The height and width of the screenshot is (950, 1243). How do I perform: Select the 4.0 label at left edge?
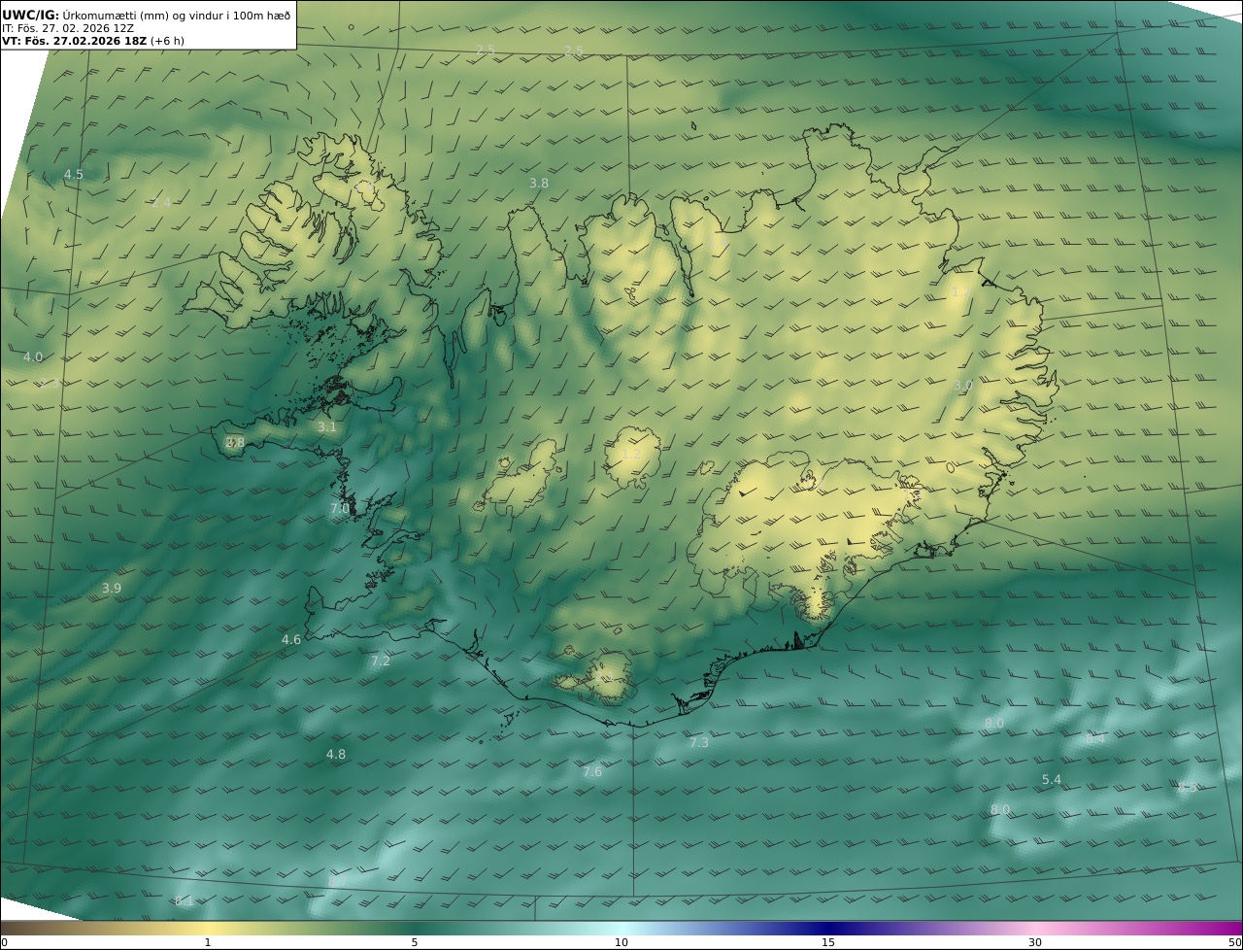[x=33, y=357]
